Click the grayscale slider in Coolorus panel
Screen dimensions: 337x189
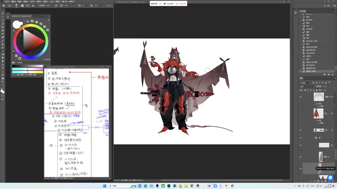pyautogui.click(x=27, y=66)
